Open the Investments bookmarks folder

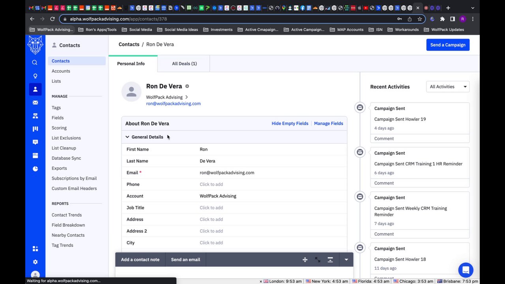coord(218,30)
